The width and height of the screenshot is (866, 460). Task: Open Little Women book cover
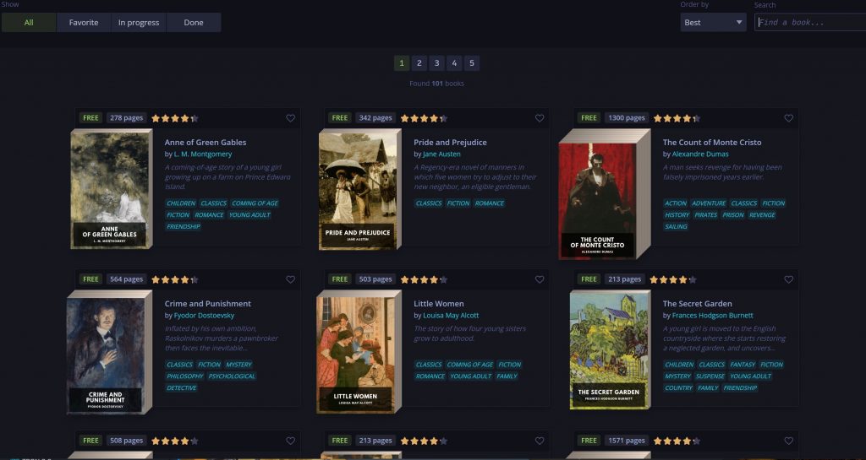pos(359,352)
